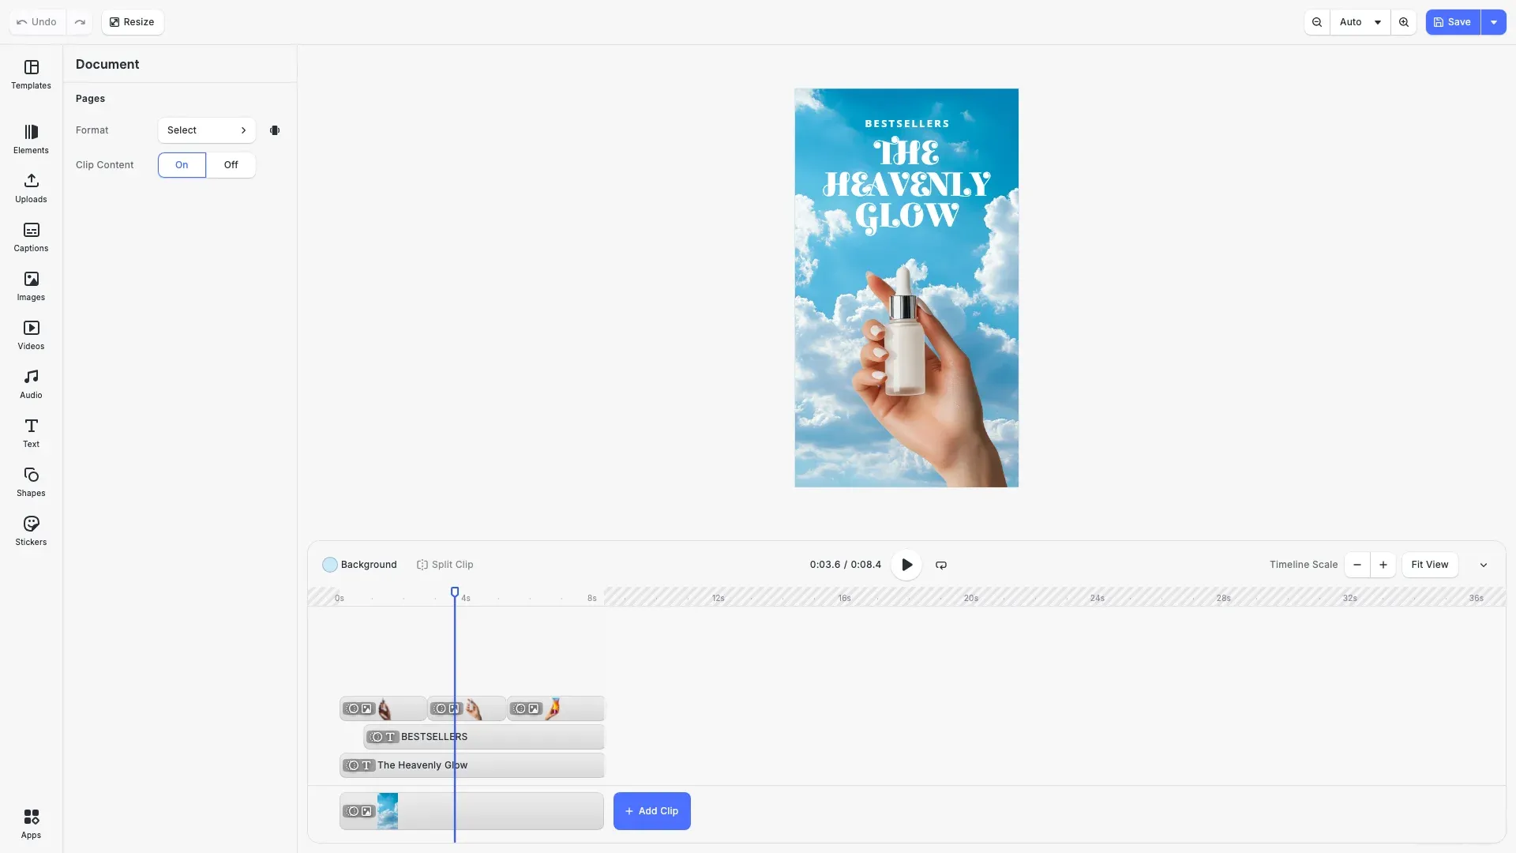Open the Auto zoom level dropdown

(x=1360, y=22)
